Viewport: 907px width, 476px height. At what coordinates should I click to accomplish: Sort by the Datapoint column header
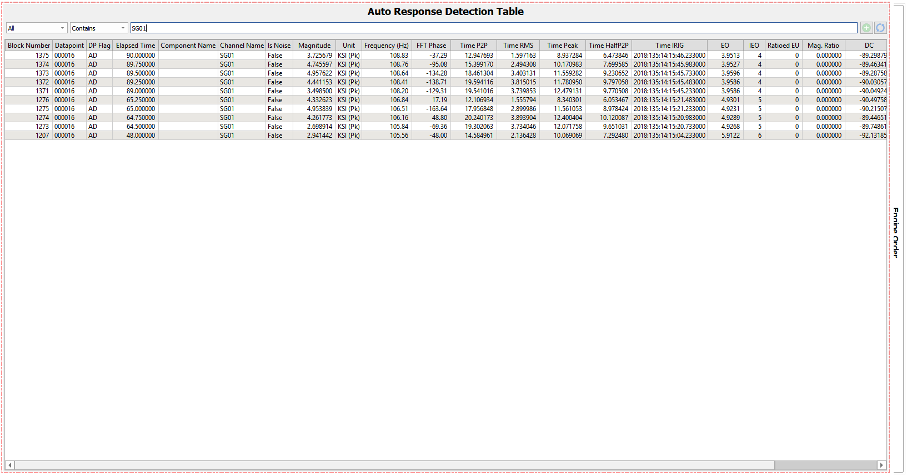(69, 46)
